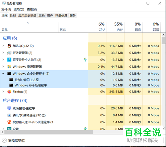Select the 控制台窗口主进程 row
Screen dimensions: 166x147
click(x=81, y=80)
